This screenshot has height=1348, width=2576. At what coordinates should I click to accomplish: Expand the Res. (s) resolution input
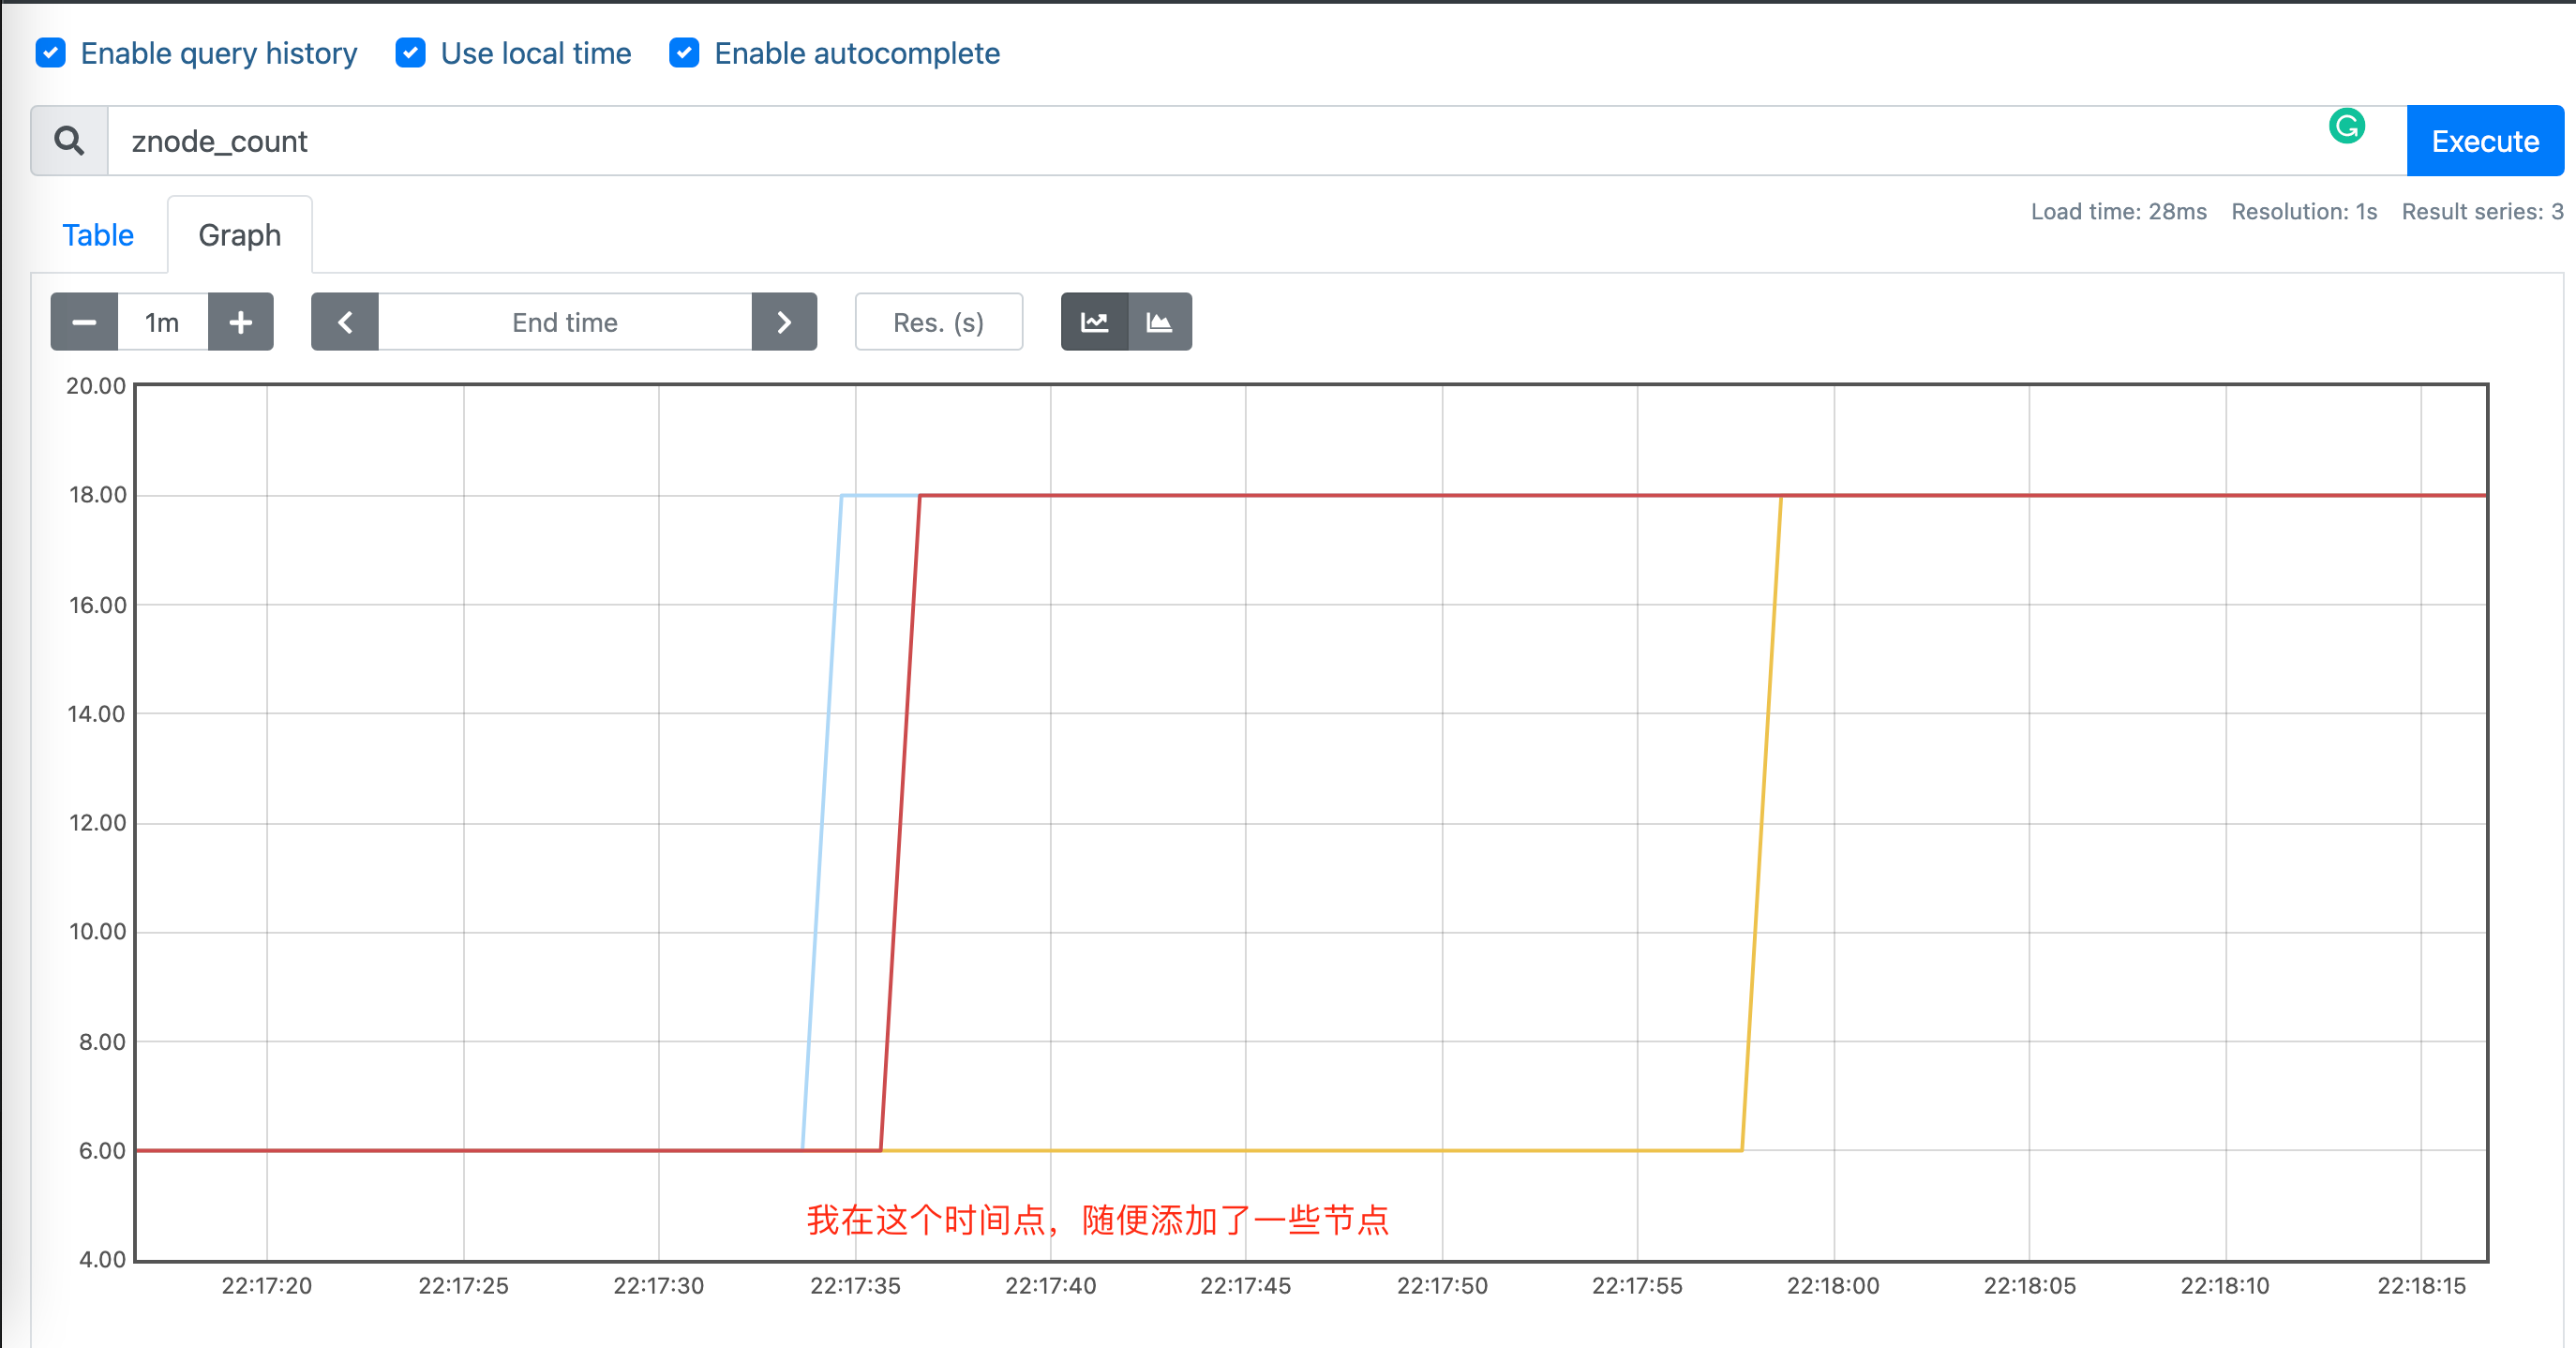coord(937,322)
